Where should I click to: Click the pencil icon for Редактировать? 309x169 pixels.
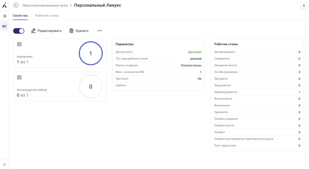pos(34,31)
